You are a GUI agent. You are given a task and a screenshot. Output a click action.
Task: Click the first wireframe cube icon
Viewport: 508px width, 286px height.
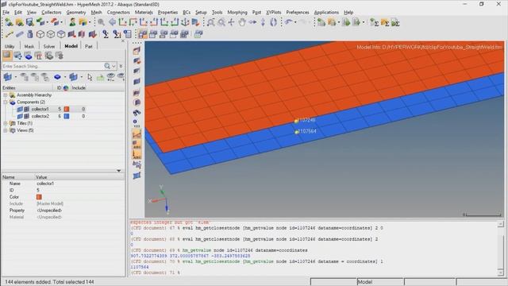click(40, 33)
